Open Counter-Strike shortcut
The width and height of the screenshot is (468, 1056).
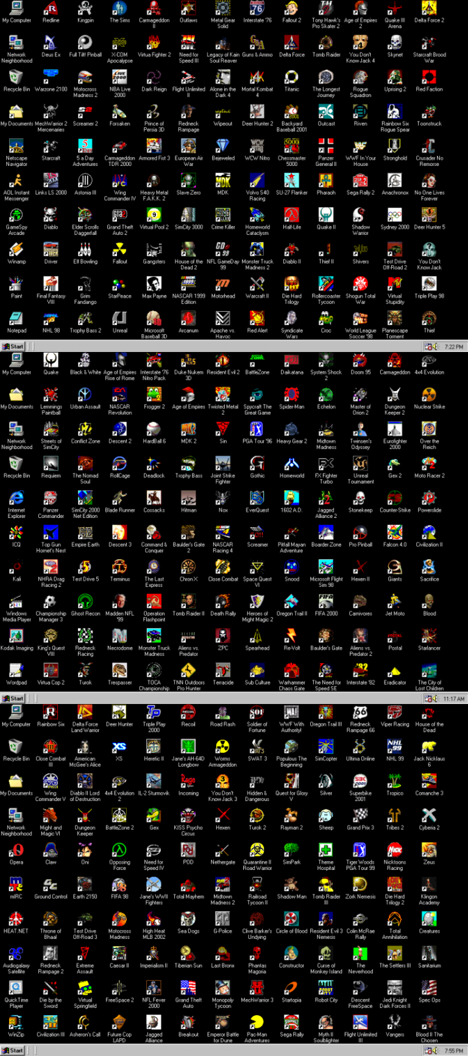[x=395, y=498]
